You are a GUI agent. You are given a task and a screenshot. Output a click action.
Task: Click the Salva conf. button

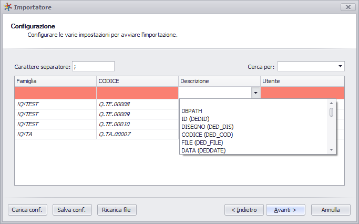[x=72, y=210]
